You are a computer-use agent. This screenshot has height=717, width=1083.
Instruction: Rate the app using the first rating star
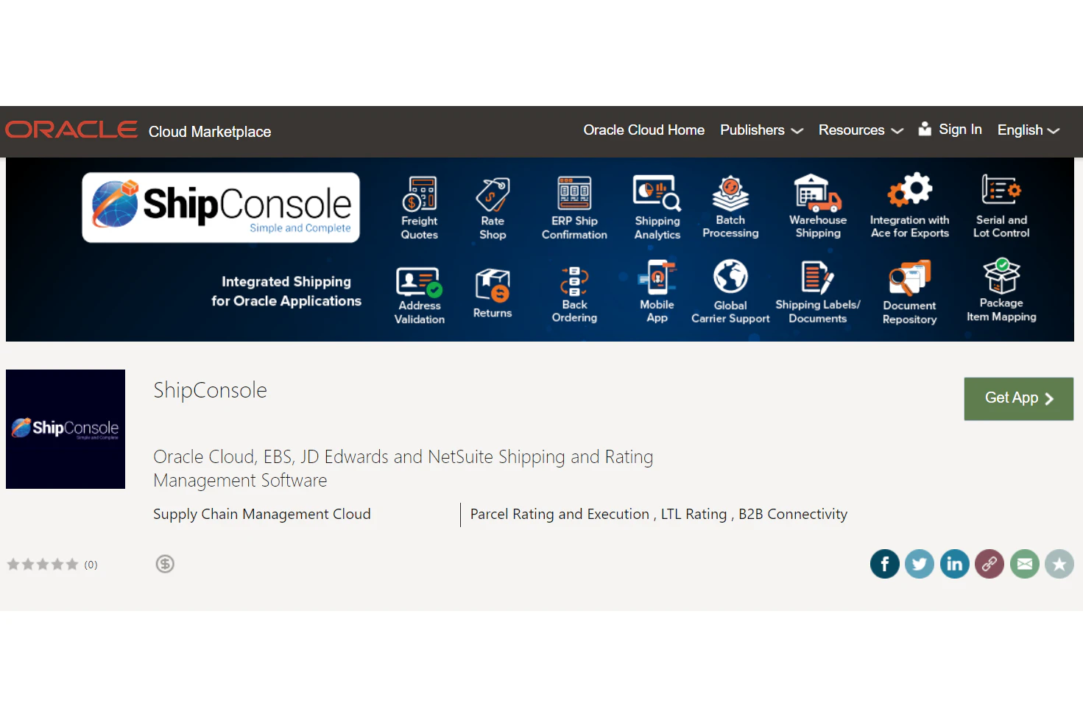tap(13, 564)
